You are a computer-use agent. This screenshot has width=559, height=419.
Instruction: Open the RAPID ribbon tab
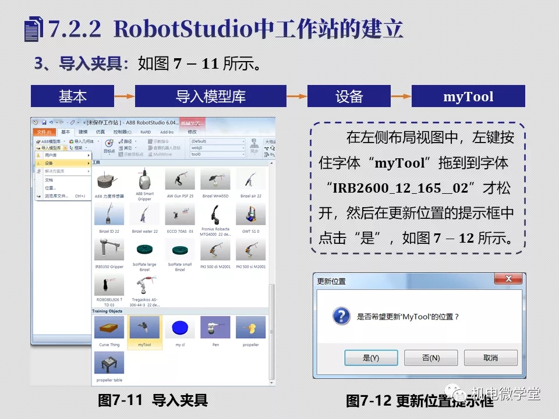coord(146,132)
